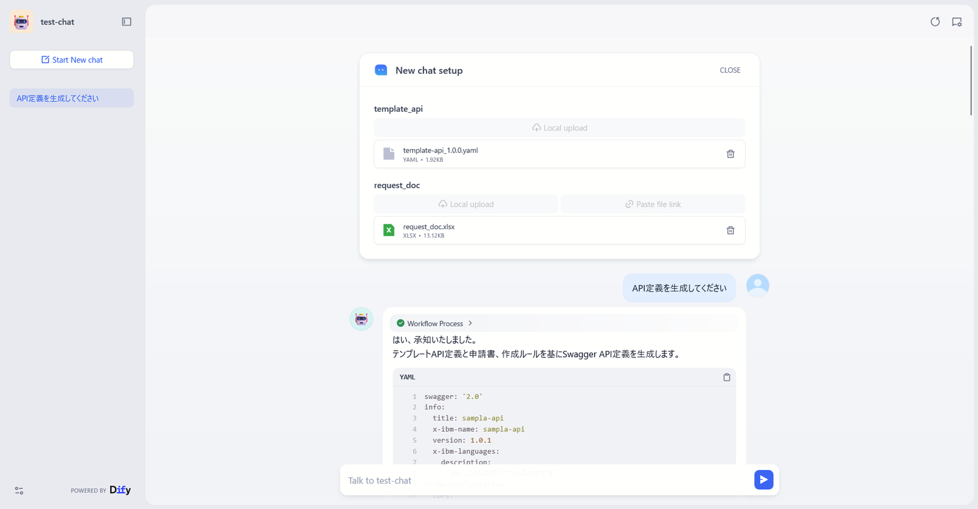This screenshot has width=978, height=509.
Task: Open the settings sliders icon at bottom left
Action: [19, 490]
